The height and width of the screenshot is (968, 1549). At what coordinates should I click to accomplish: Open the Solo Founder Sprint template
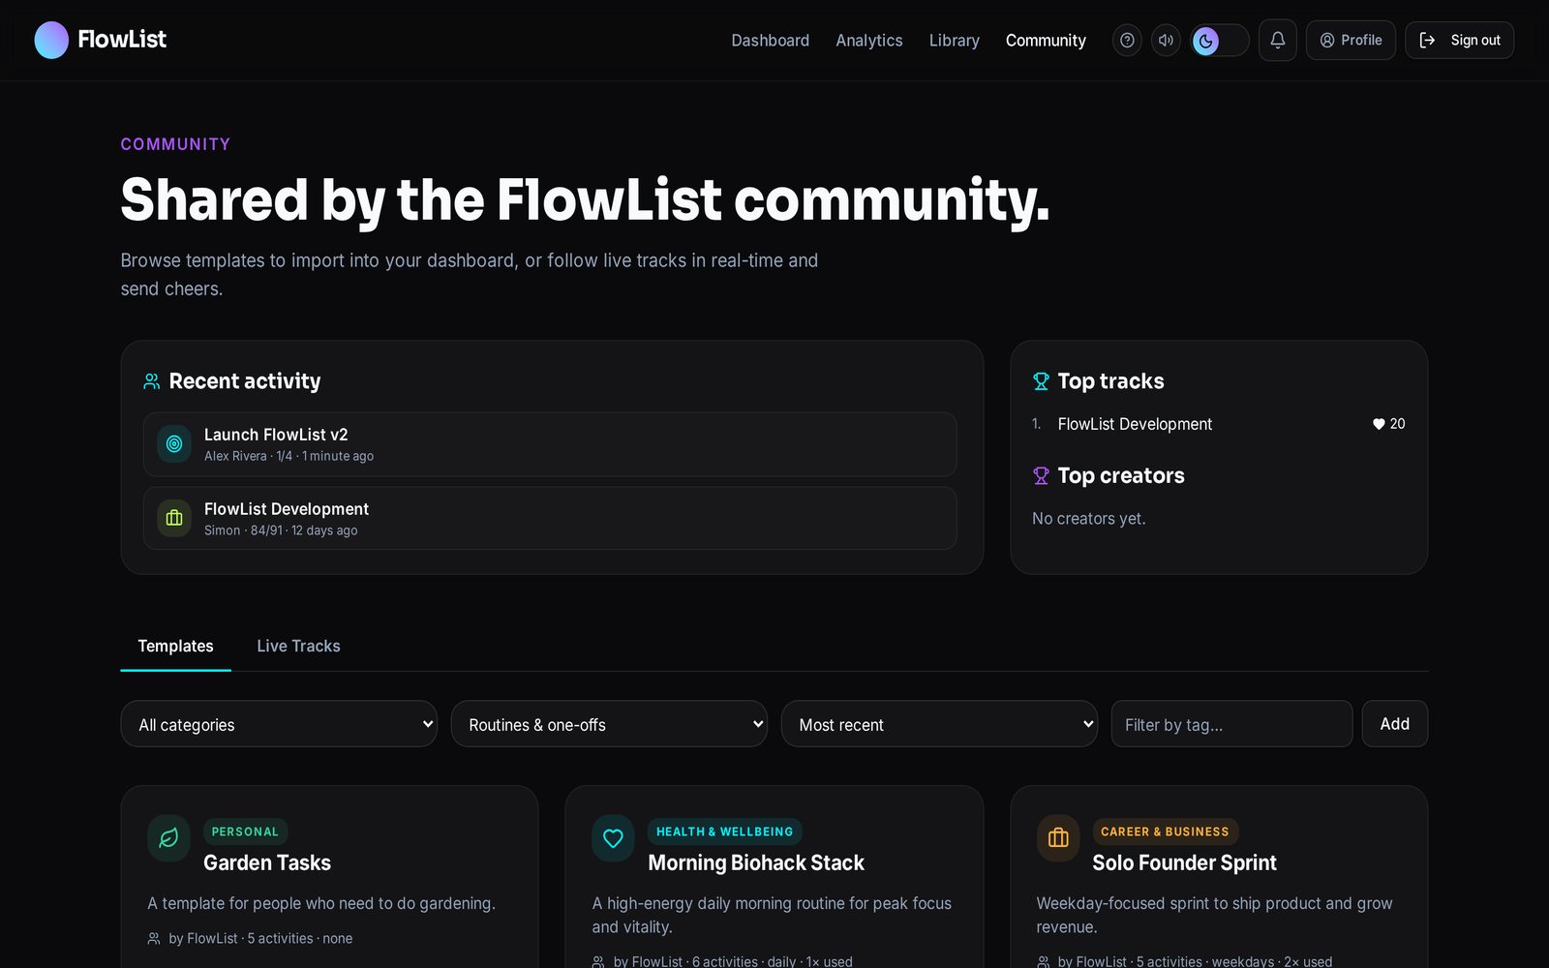point(1184,862)
